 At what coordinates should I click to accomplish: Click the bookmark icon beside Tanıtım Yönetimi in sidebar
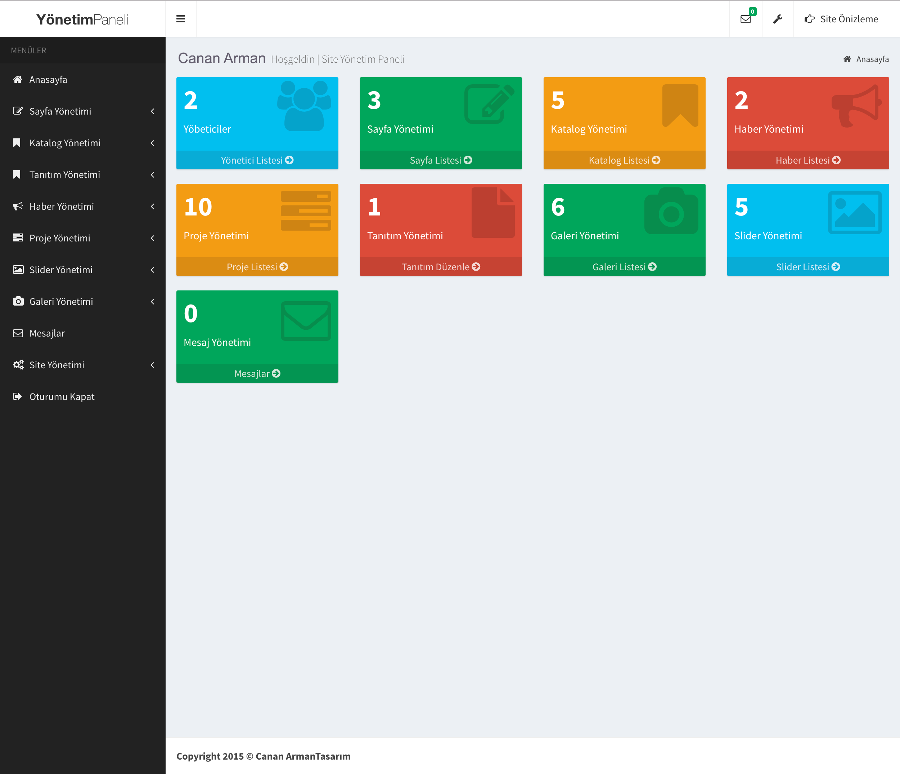17,174
